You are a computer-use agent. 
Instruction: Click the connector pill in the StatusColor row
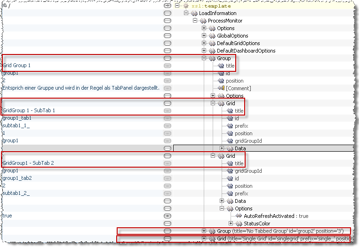click(168, 223)
